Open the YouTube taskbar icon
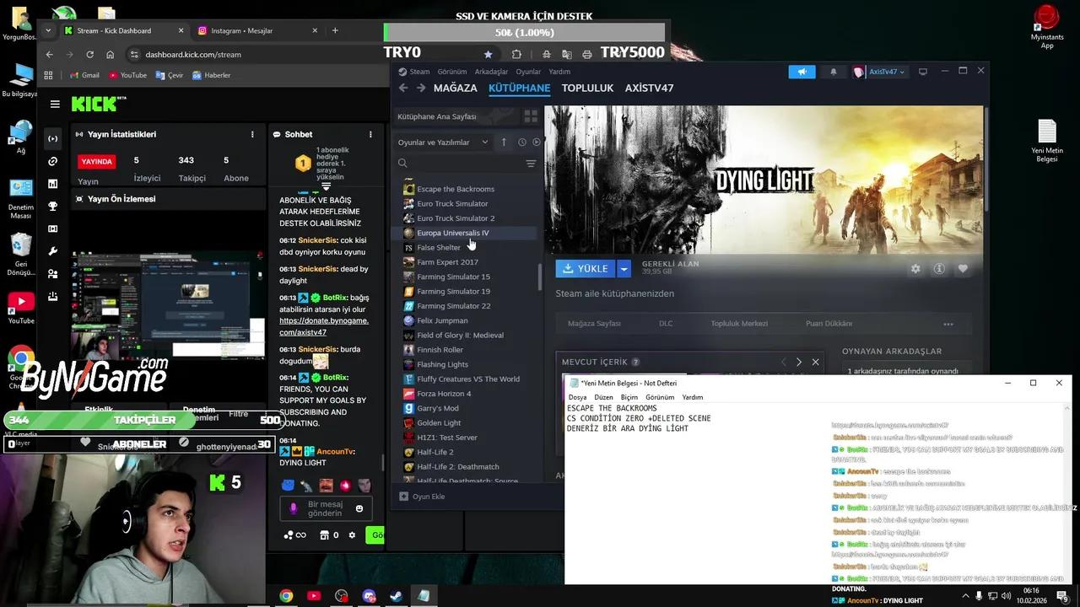The height and width of the screenshot is (607, 1080). click(x=314, y=596)
